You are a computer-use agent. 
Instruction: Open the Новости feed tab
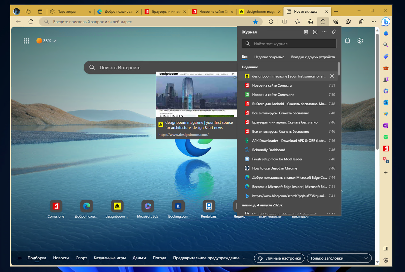click(61, 258)
